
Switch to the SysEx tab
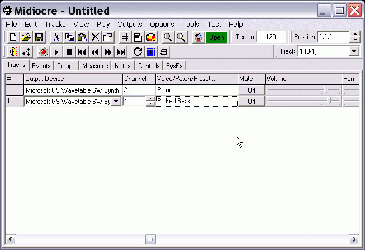click(x=174, y=66)
